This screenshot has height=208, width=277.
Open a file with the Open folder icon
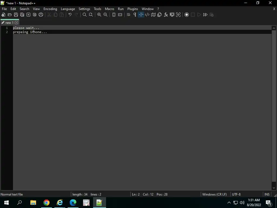coord(10,15)
